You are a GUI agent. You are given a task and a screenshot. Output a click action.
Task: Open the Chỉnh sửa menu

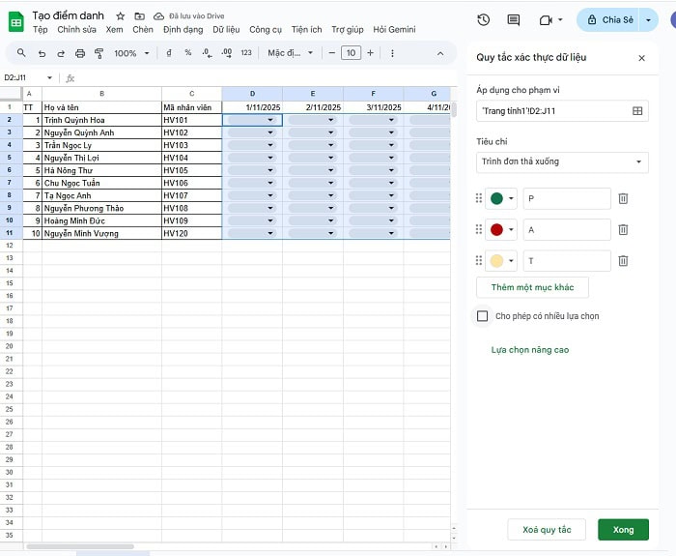76,30
